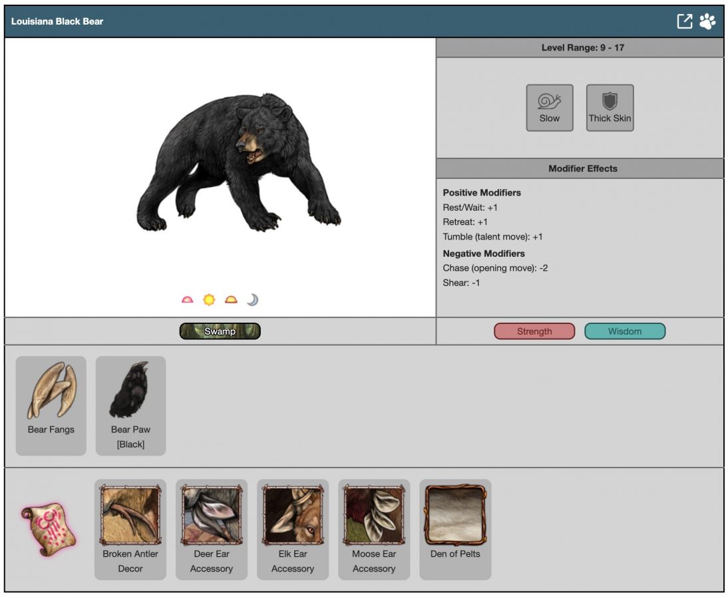Select the Den of Pelts item
Image resolution: width=728 pixels, height=598 pixels.
[x=455, y=529]
